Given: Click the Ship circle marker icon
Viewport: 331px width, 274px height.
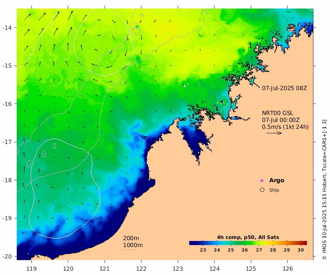Looking at the screenshot, I should (262, 190).
